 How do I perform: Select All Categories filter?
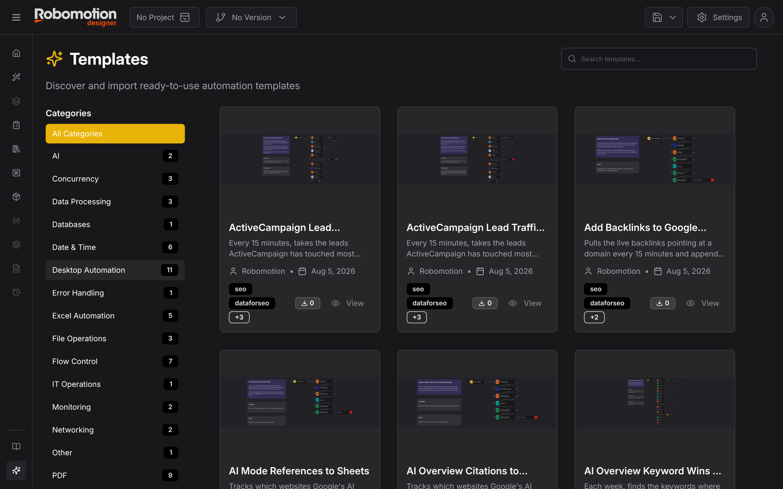point(115,134)
